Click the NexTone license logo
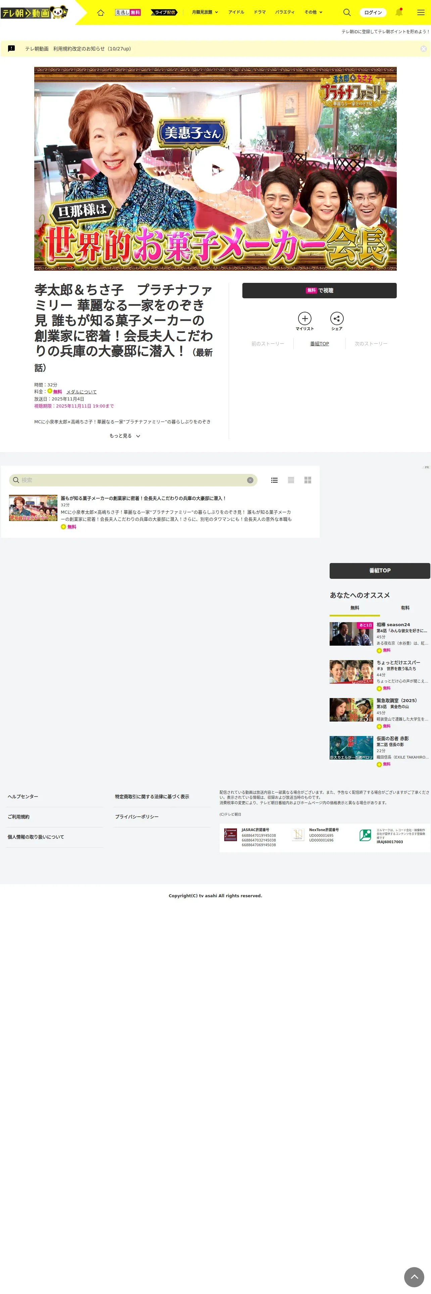This screenshot has width=431, height=1294. [298, 835]
